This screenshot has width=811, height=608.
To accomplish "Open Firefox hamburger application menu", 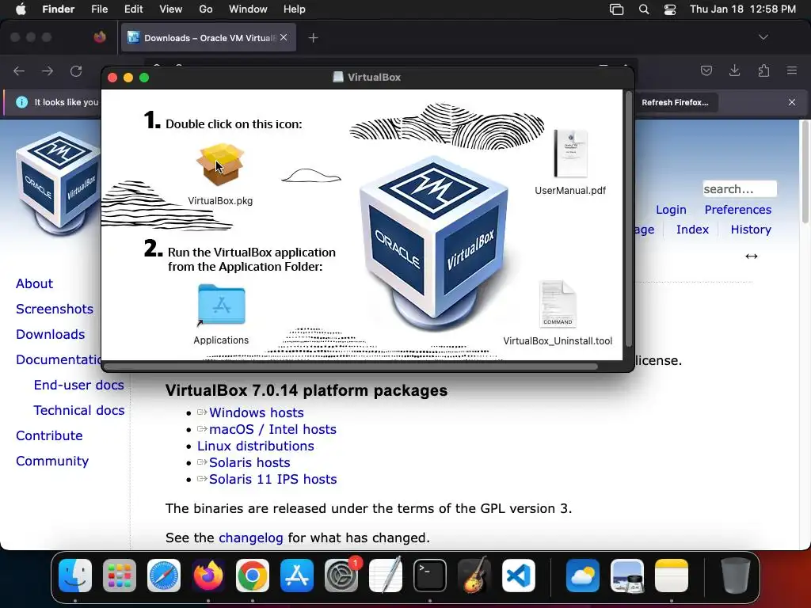I will 792,70.
